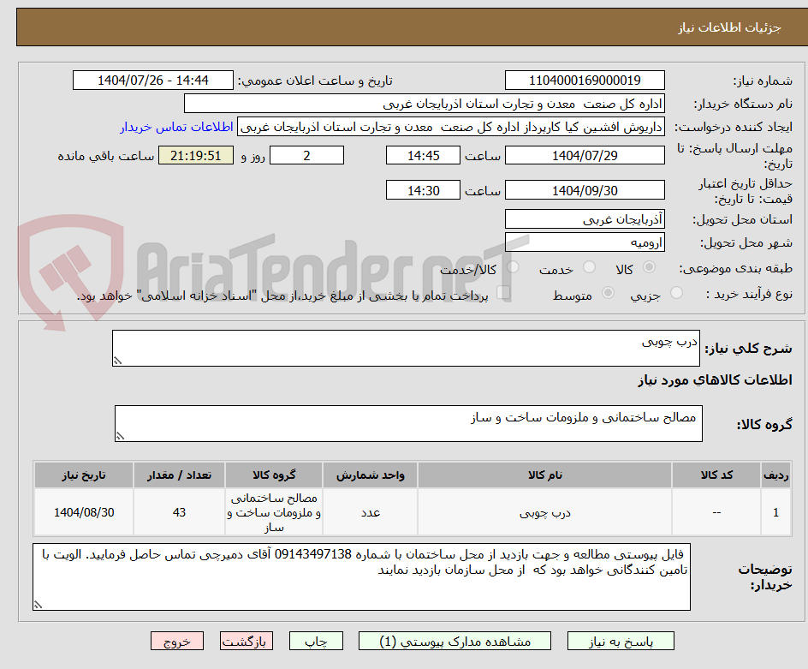
Task: Click the province field آذربایجان غربی
Action: pos(585,219)
